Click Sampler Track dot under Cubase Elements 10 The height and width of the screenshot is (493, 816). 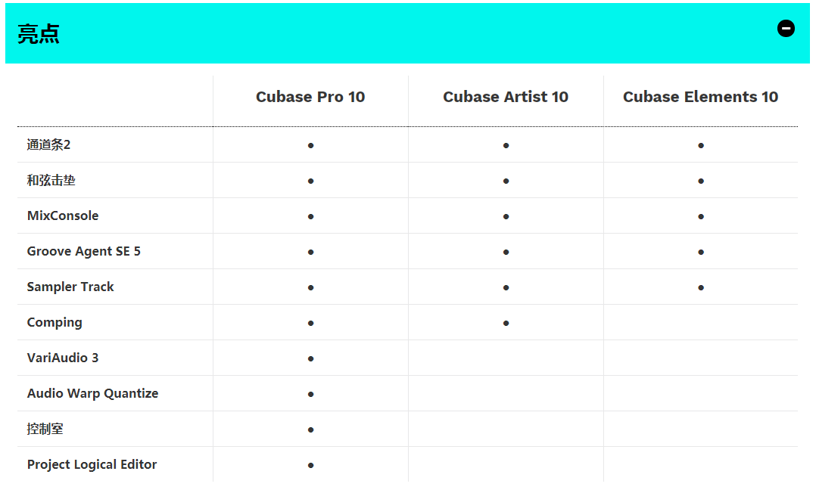(x=701, y=287)
